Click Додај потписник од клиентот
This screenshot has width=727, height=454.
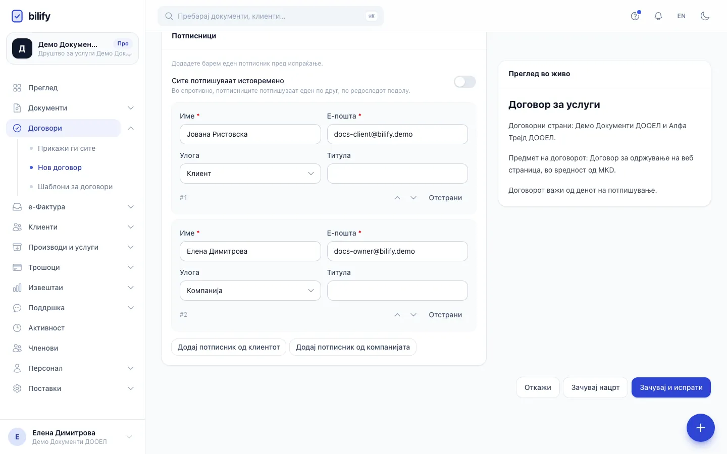(x=229, y=347)
